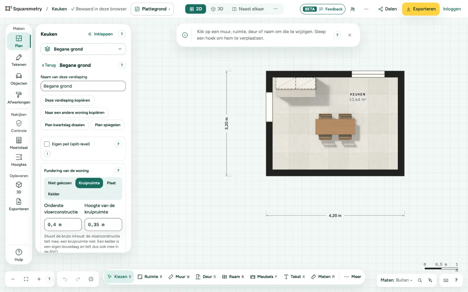Viewport: 468px width, 292px height.
Task: Collapse the panel with Inklappen
Action: (x=101, y=34)
